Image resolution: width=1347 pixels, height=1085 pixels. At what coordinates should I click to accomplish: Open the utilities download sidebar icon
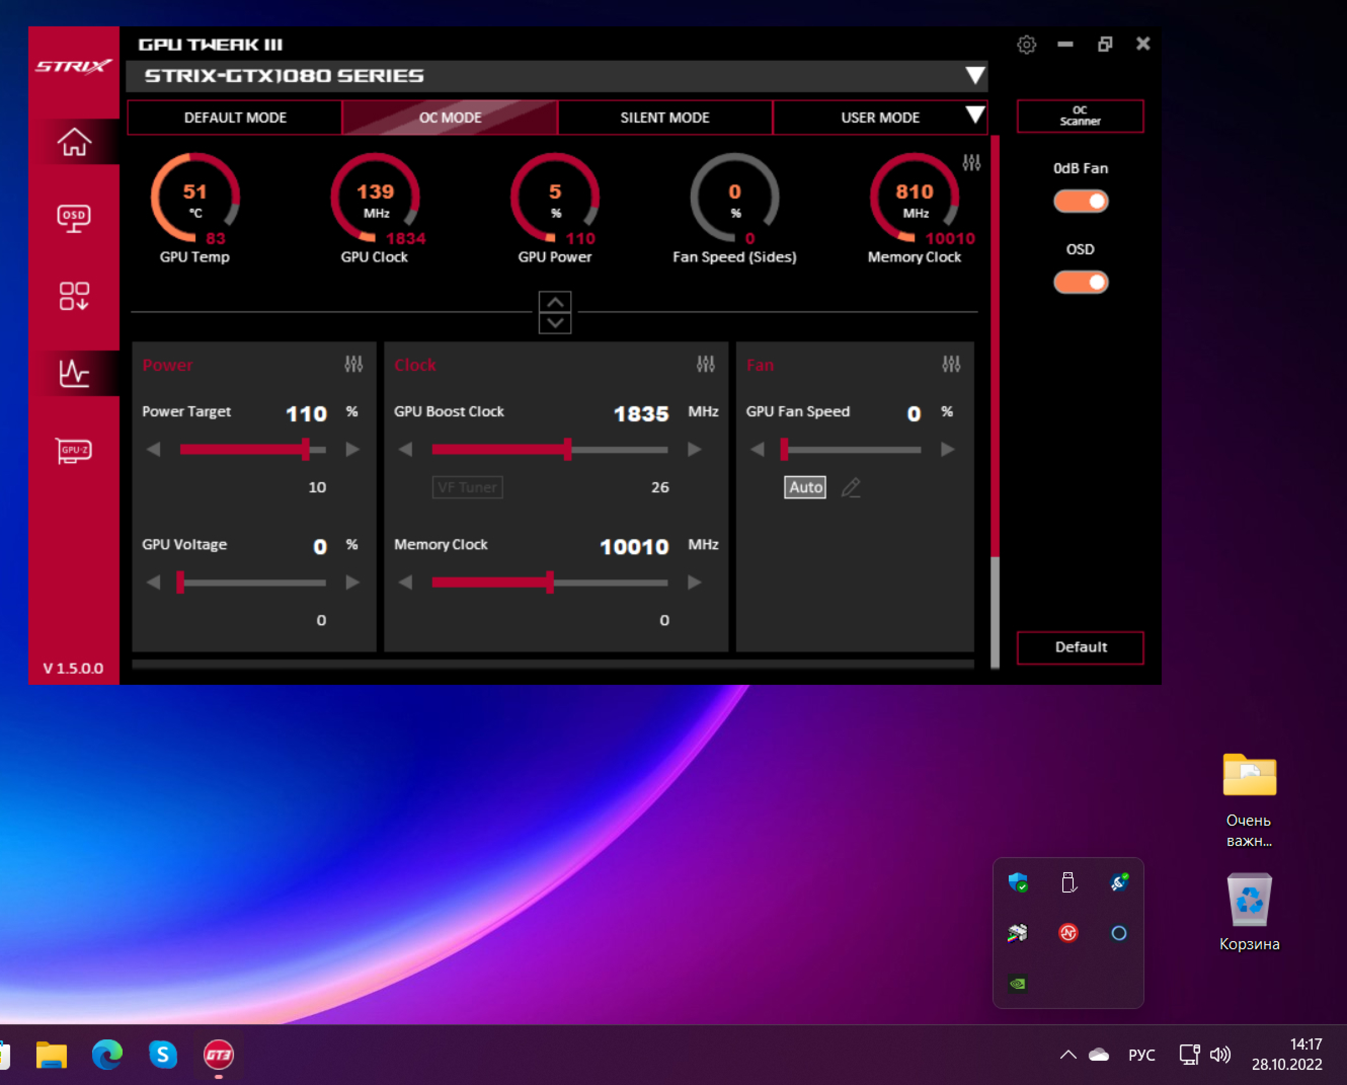pyautogui.click(x=74, y=296)
